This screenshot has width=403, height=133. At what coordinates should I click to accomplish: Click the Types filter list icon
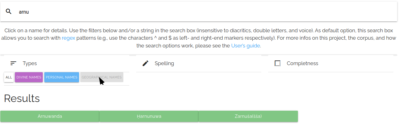(13, 63)
